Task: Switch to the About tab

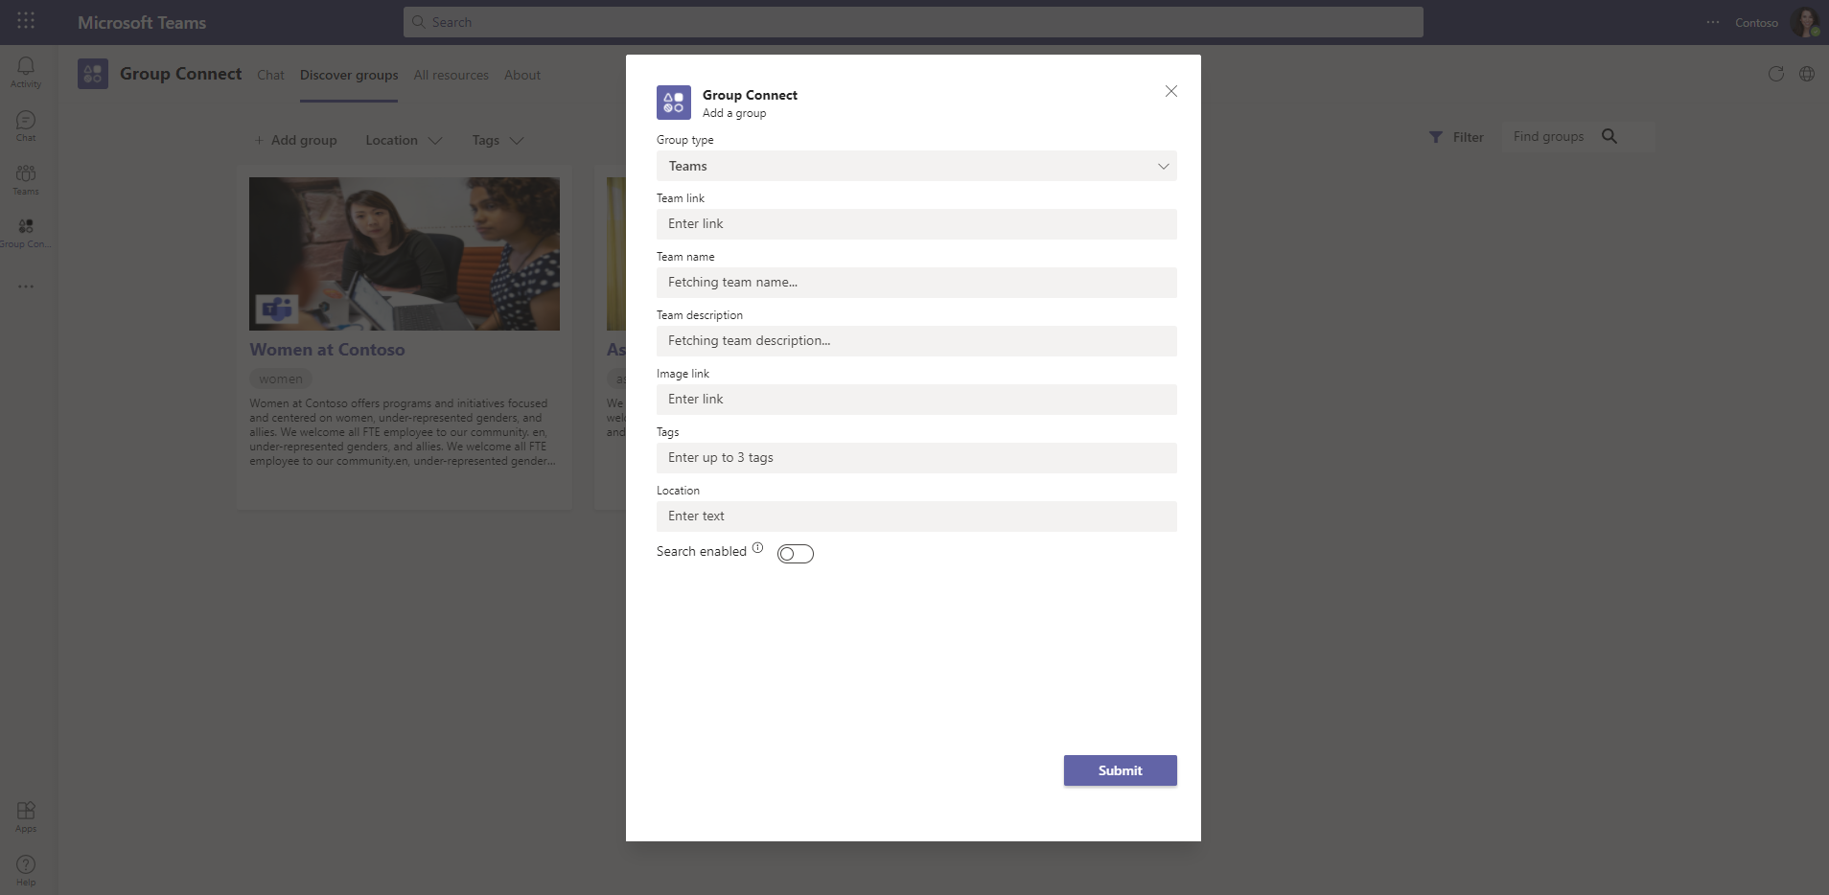Action: point(522,75)
